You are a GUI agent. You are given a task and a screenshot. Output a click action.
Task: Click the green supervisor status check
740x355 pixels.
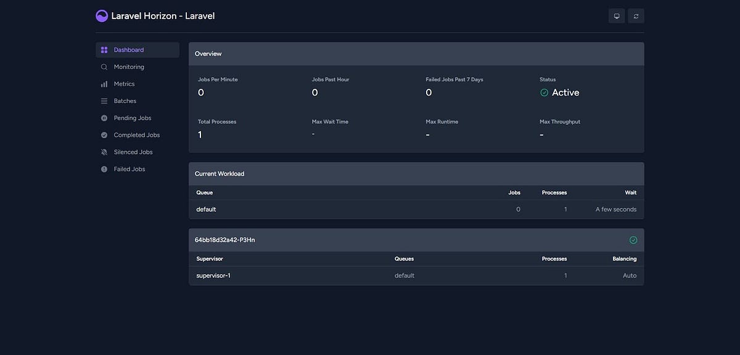click(633, 239)
